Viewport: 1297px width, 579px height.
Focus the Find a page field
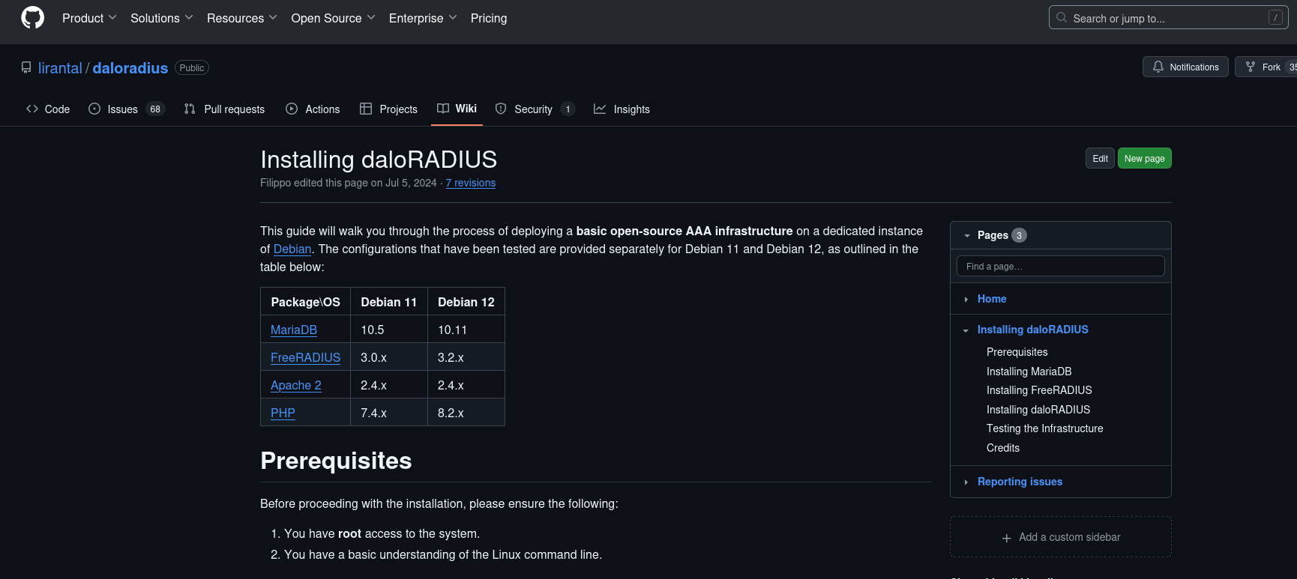[x=1061, y=266]
